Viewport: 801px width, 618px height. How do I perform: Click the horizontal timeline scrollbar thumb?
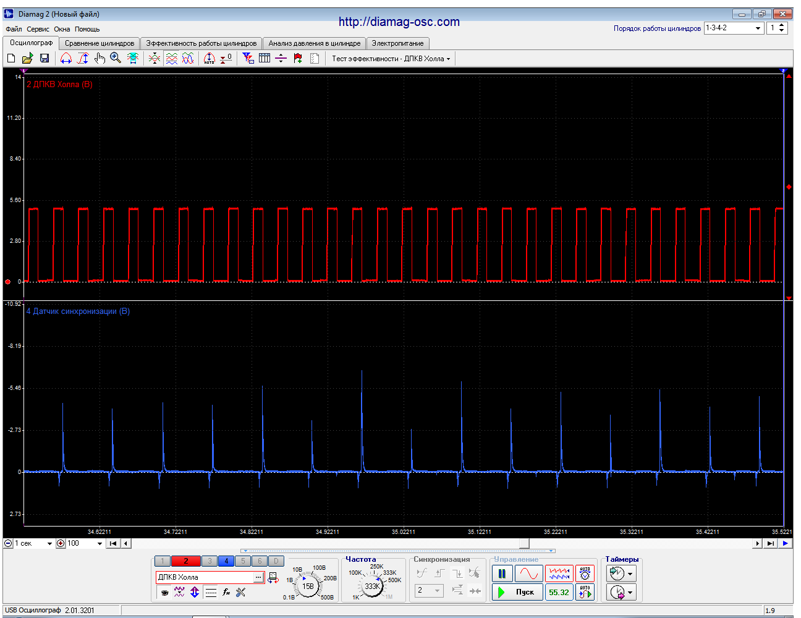coord(524,543)
